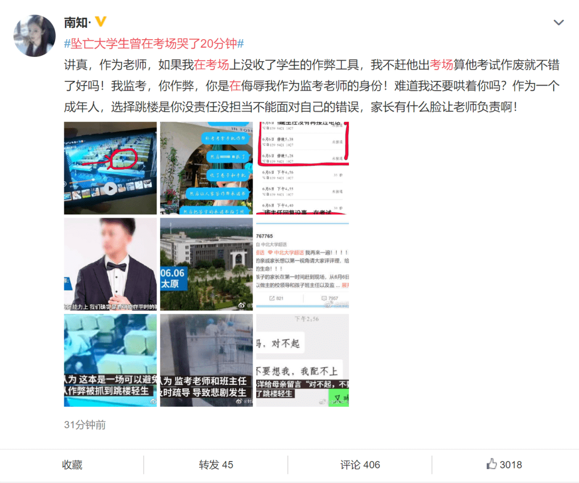Viewport: 579px width, 483px height.
Task: Open hashtag 坠亡大学生曾在考场哭了20分钟
Action: pyautogui.click(x=154, y=43)
